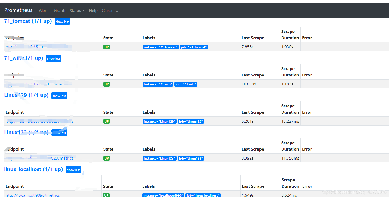Click the 7.856s last scrape value
This screenshot has height=197, width=389.
click(x=247, y=47)
